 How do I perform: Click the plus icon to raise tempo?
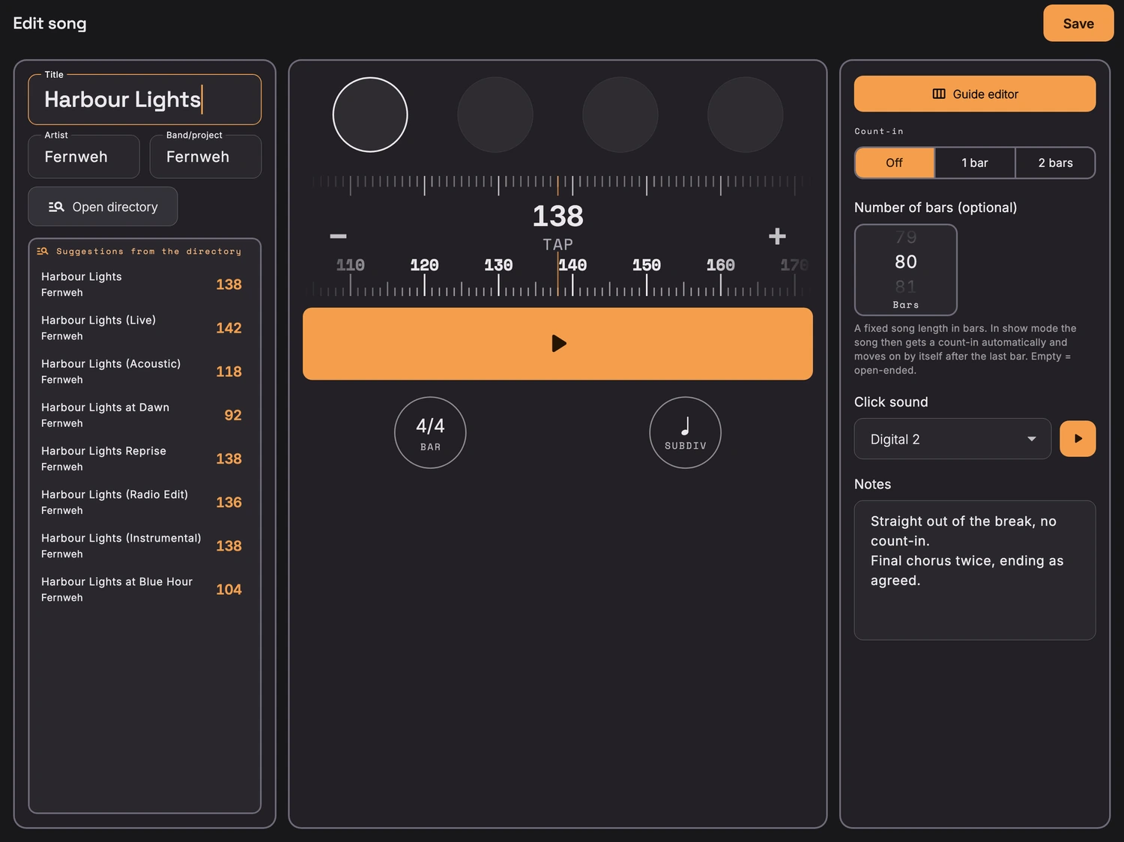tap(777, 236)
